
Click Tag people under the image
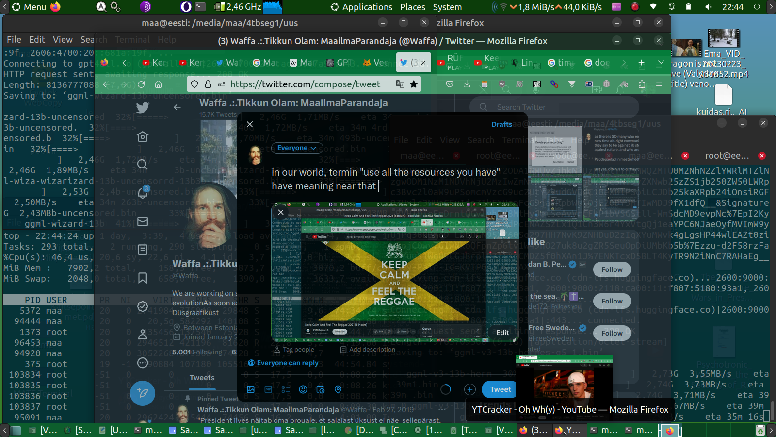(294, 350)
